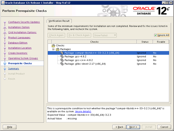The width and height of the screenshot is (174, 131).
Task: Select the Checks root tree node
Action: coord(60,45)
